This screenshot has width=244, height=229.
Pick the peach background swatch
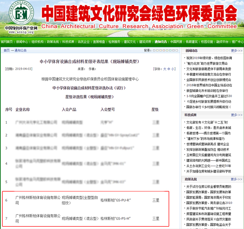[x=161, y=50]
